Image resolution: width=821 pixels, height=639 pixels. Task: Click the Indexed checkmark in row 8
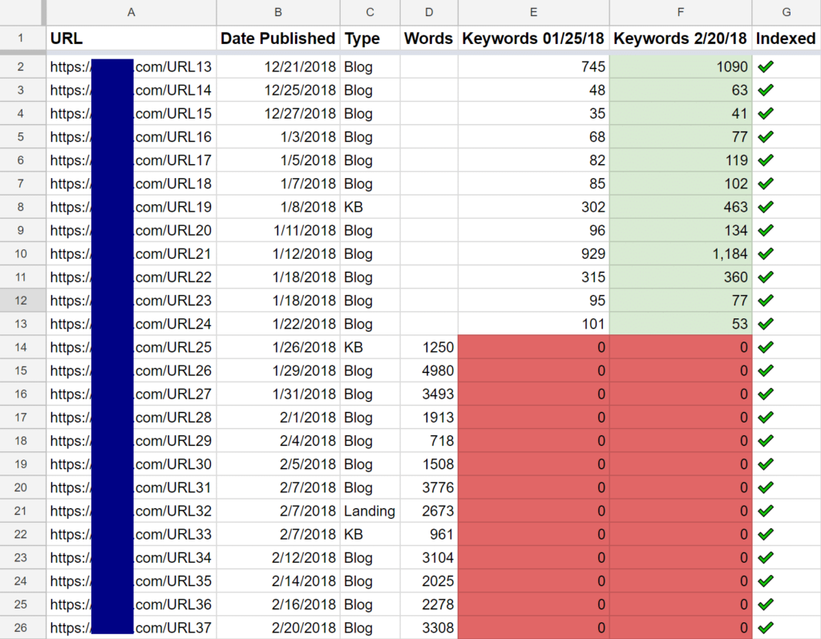pos(765,207)
